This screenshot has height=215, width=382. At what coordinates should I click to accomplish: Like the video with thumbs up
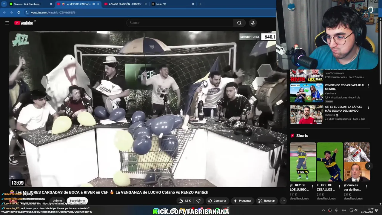click(x=184, y=201)
